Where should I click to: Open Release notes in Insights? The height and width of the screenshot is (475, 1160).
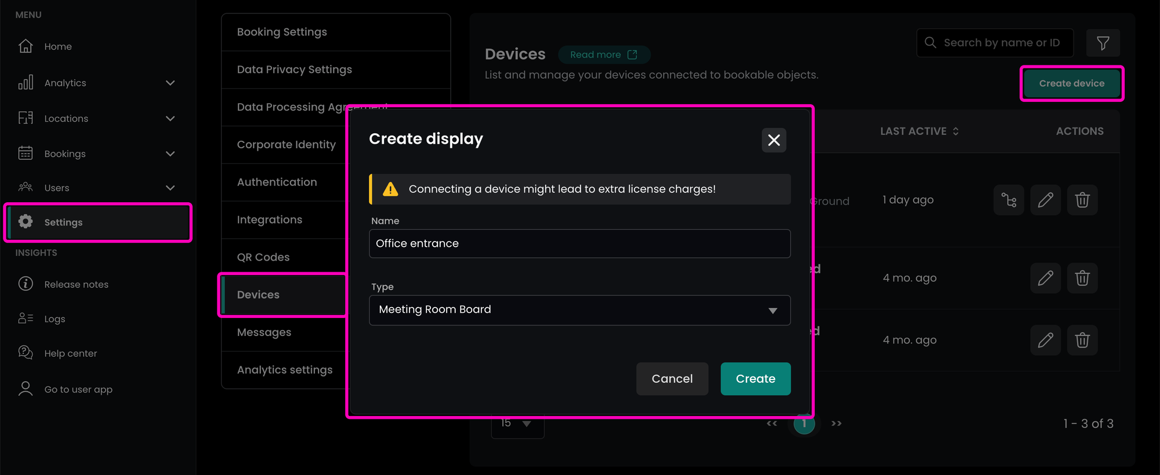76,284
